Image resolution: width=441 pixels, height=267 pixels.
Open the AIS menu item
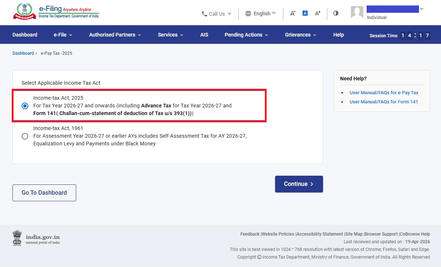(204, 35)
